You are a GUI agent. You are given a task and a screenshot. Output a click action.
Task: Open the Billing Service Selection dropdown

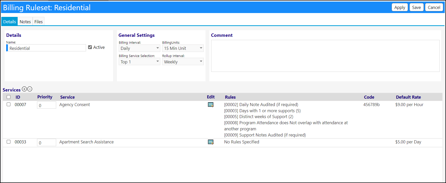(139, 62)
